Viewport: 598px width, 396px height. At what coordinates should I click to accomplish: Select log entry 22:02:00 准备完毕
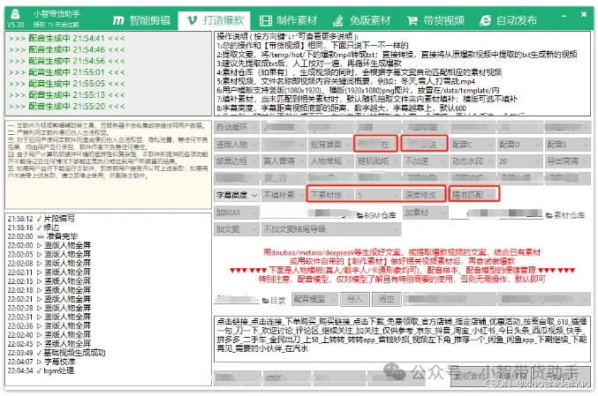click(x=42, y=236)
